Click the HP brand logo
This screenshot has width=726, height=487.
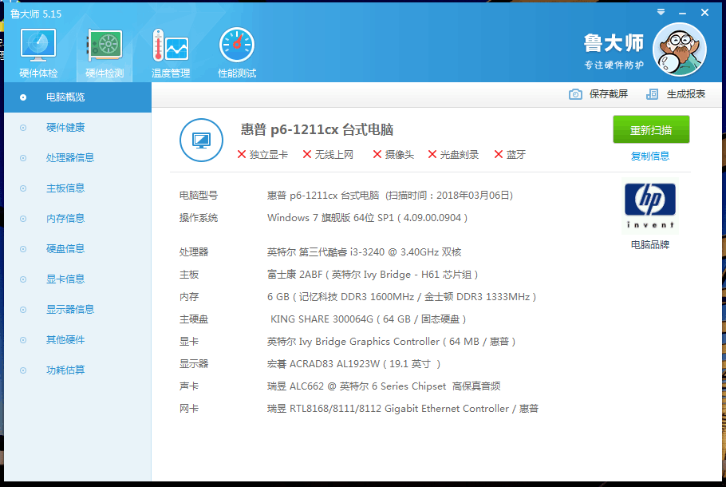[x=650, y=206]
